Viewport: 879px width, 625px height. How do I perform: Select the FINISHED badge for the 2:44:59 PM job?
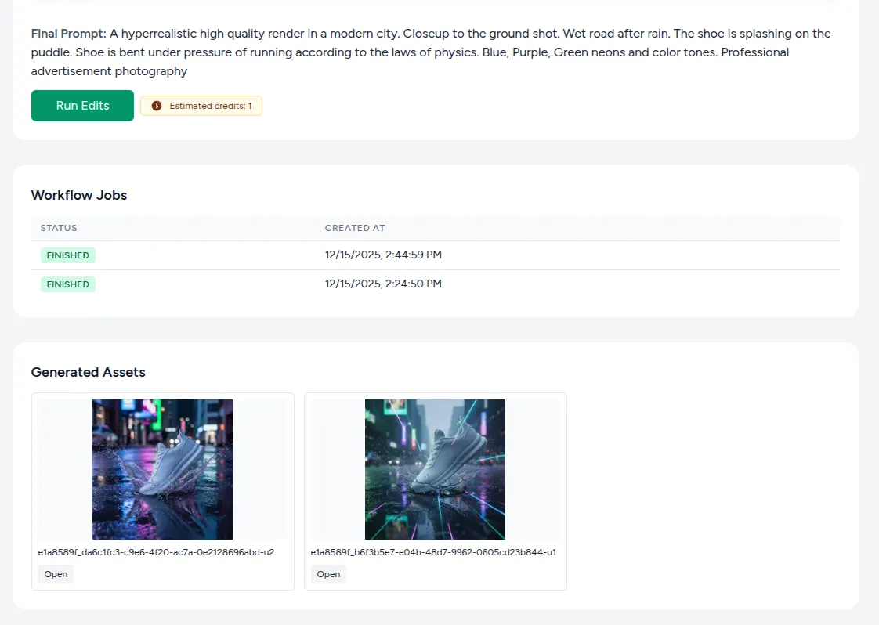(68, 255)
